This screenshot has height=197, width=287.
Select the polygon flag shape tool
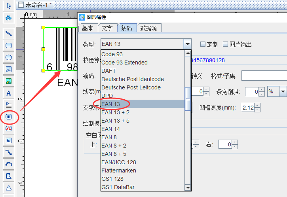click(x=9, y=176)
